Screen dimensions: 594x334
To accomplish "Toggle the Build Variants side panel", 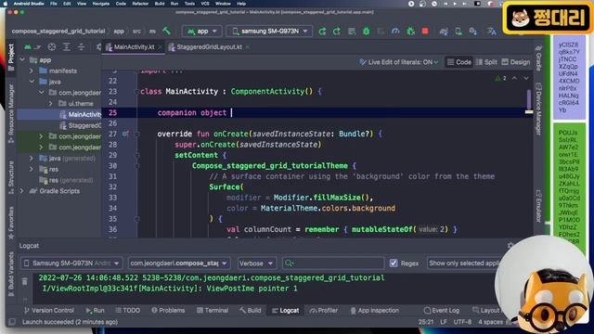I will point(11,276).
